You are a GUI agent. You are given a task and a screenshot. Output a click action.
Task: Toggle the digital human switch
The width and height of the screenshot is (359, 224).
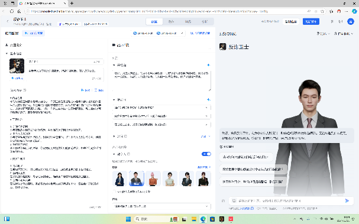pos(206,154)
